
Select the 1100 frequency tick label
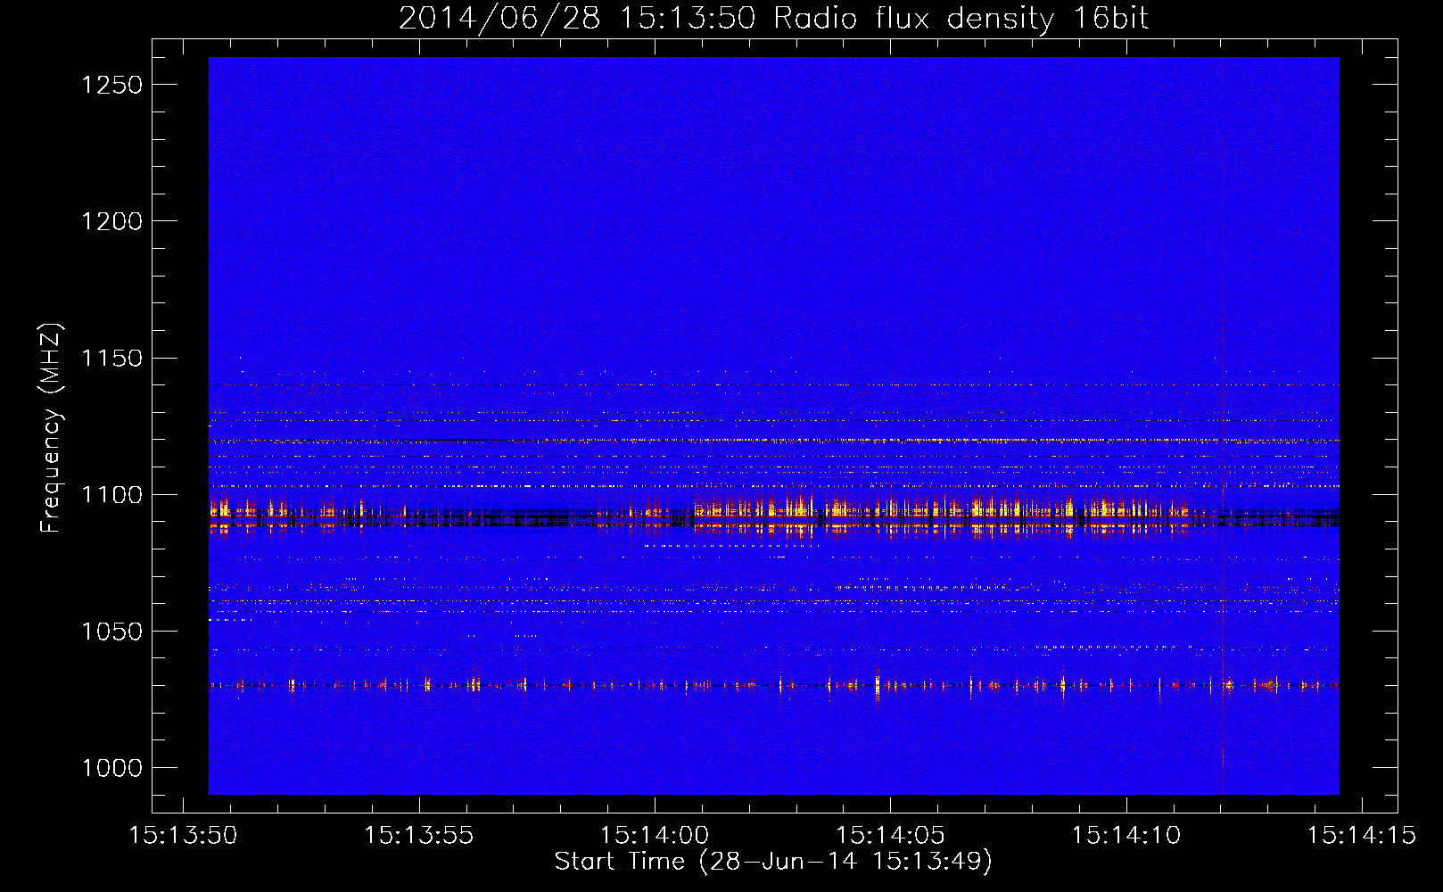tap(111, 495)
